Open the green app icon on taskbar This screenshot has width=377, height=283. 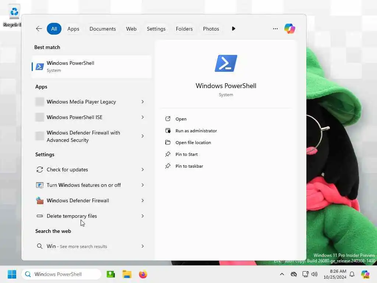coord(110,274)
